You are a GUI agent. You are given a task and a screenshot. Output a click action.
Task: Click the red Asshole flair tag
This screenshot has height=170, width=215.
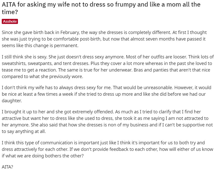coord(10,21)
